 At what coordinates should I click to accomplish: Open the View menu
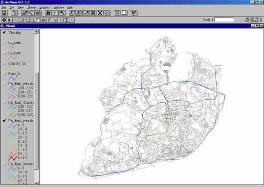21,7
